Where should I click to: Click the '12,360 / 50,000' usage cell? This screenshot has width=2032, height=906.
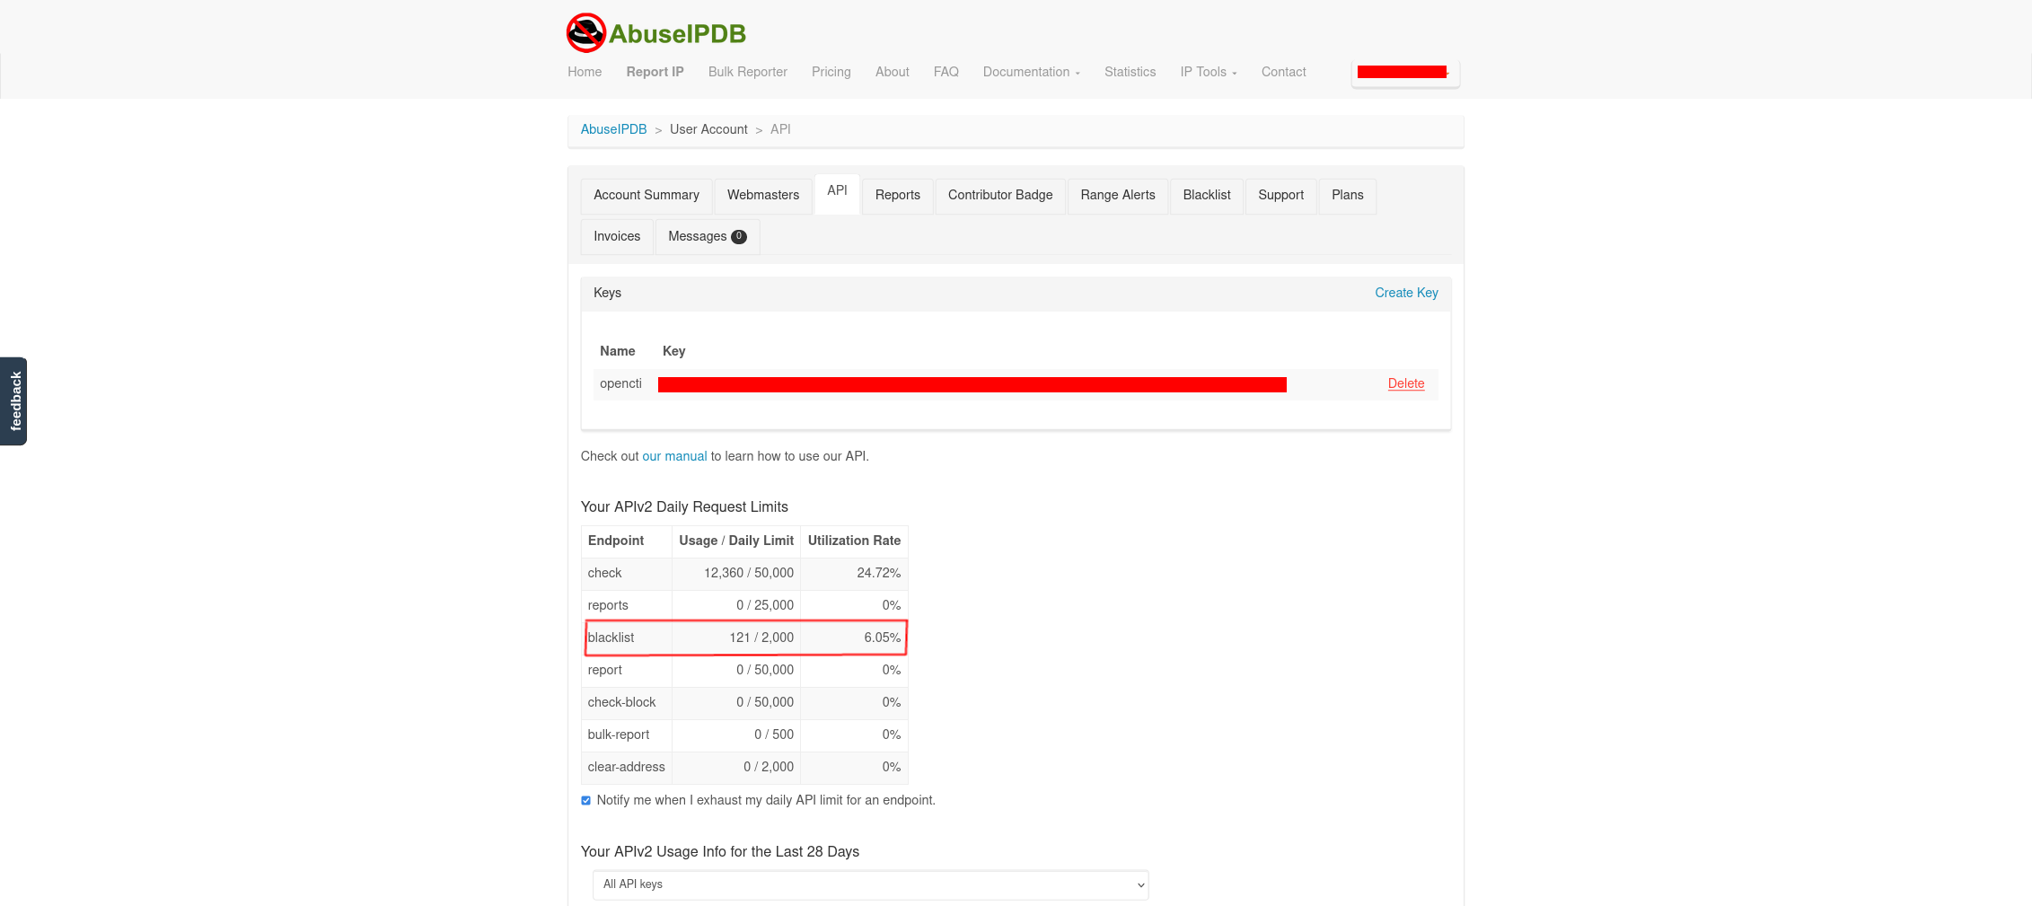pyautogui.click(x=736, y=573)
